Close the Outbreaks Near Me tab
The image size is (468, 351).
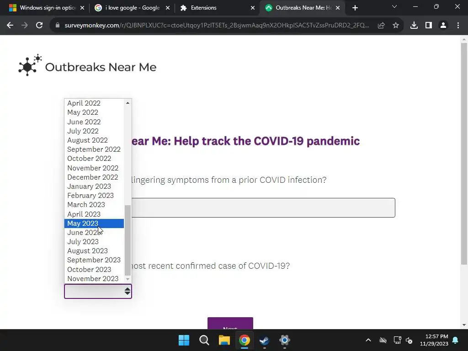[338, 8]
